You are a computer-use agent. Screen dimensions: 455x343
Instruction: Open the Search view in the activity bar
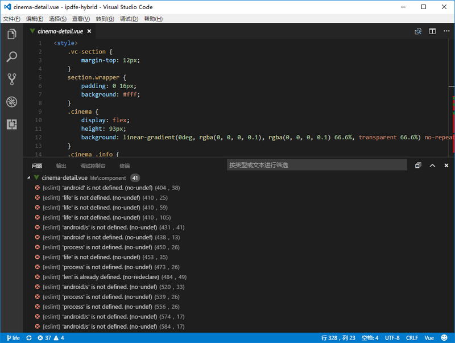(x=11, y=56)
